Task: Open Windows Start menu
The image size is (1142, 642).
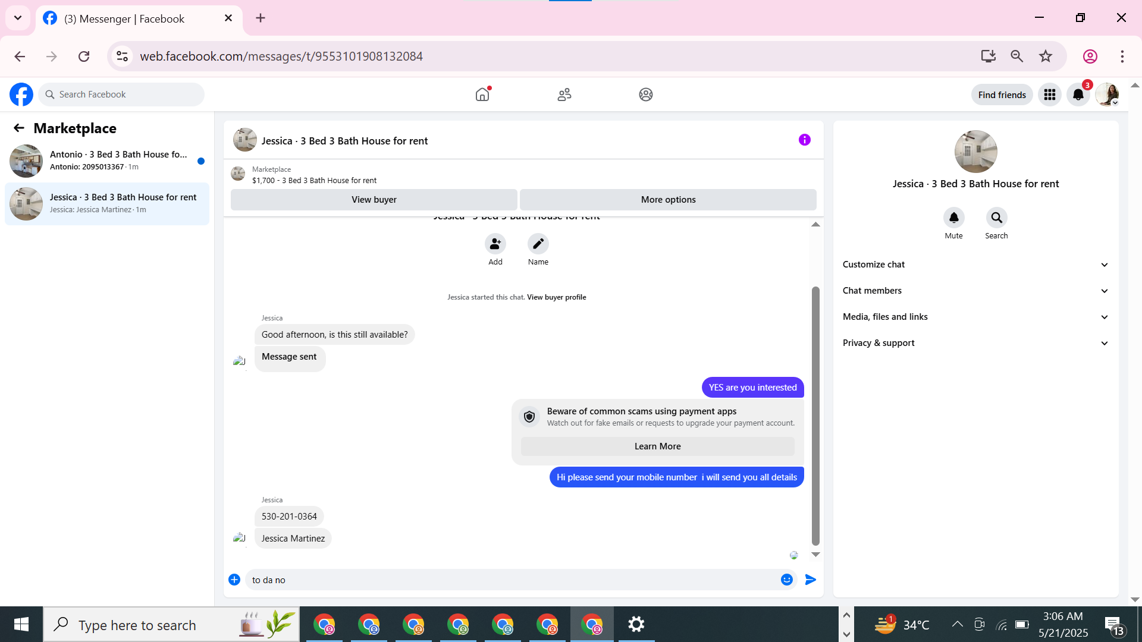Action: coord(21,624)
